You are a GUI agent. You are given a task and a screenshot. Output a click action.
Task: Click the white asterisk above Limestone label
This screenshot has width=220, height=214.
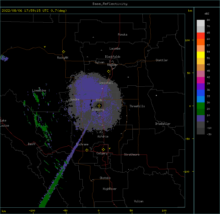coord(39,88)
